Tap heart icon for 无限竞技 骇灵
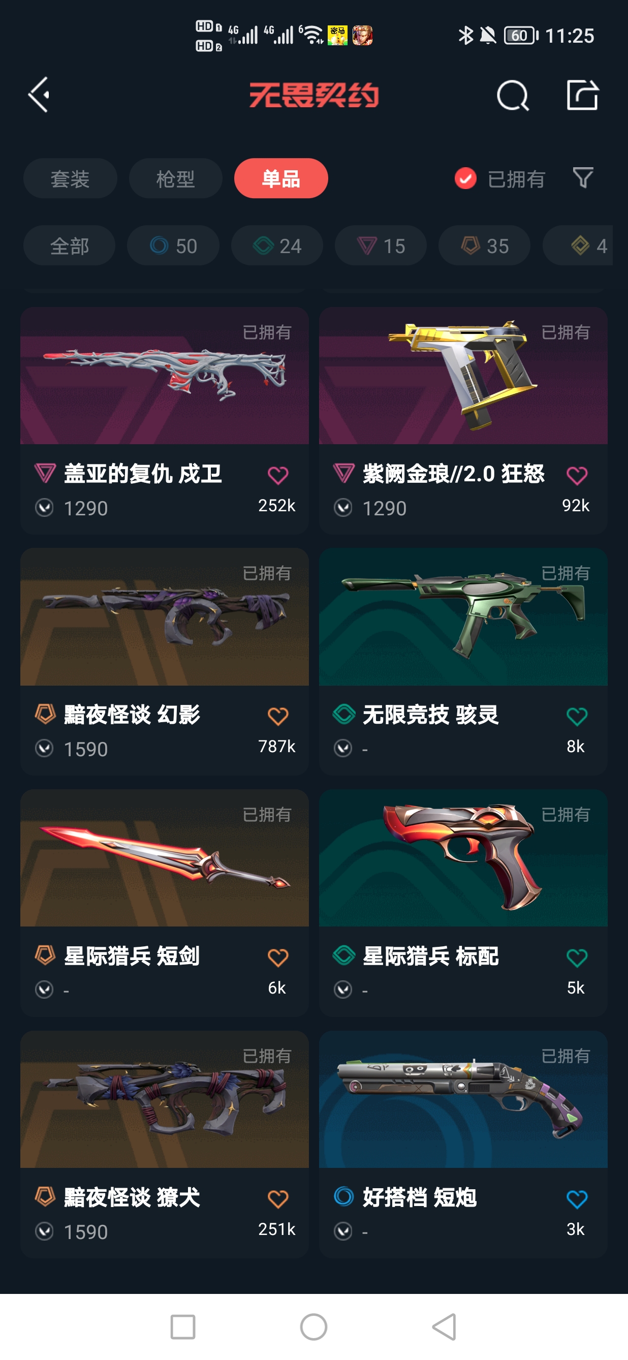This screenshot has height=1360, width=628. click(x=577, y=717)
